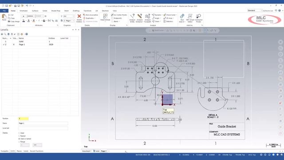
Task: Click the yellow level Number field
Action: pyautogui.click(x=23, y=119)
